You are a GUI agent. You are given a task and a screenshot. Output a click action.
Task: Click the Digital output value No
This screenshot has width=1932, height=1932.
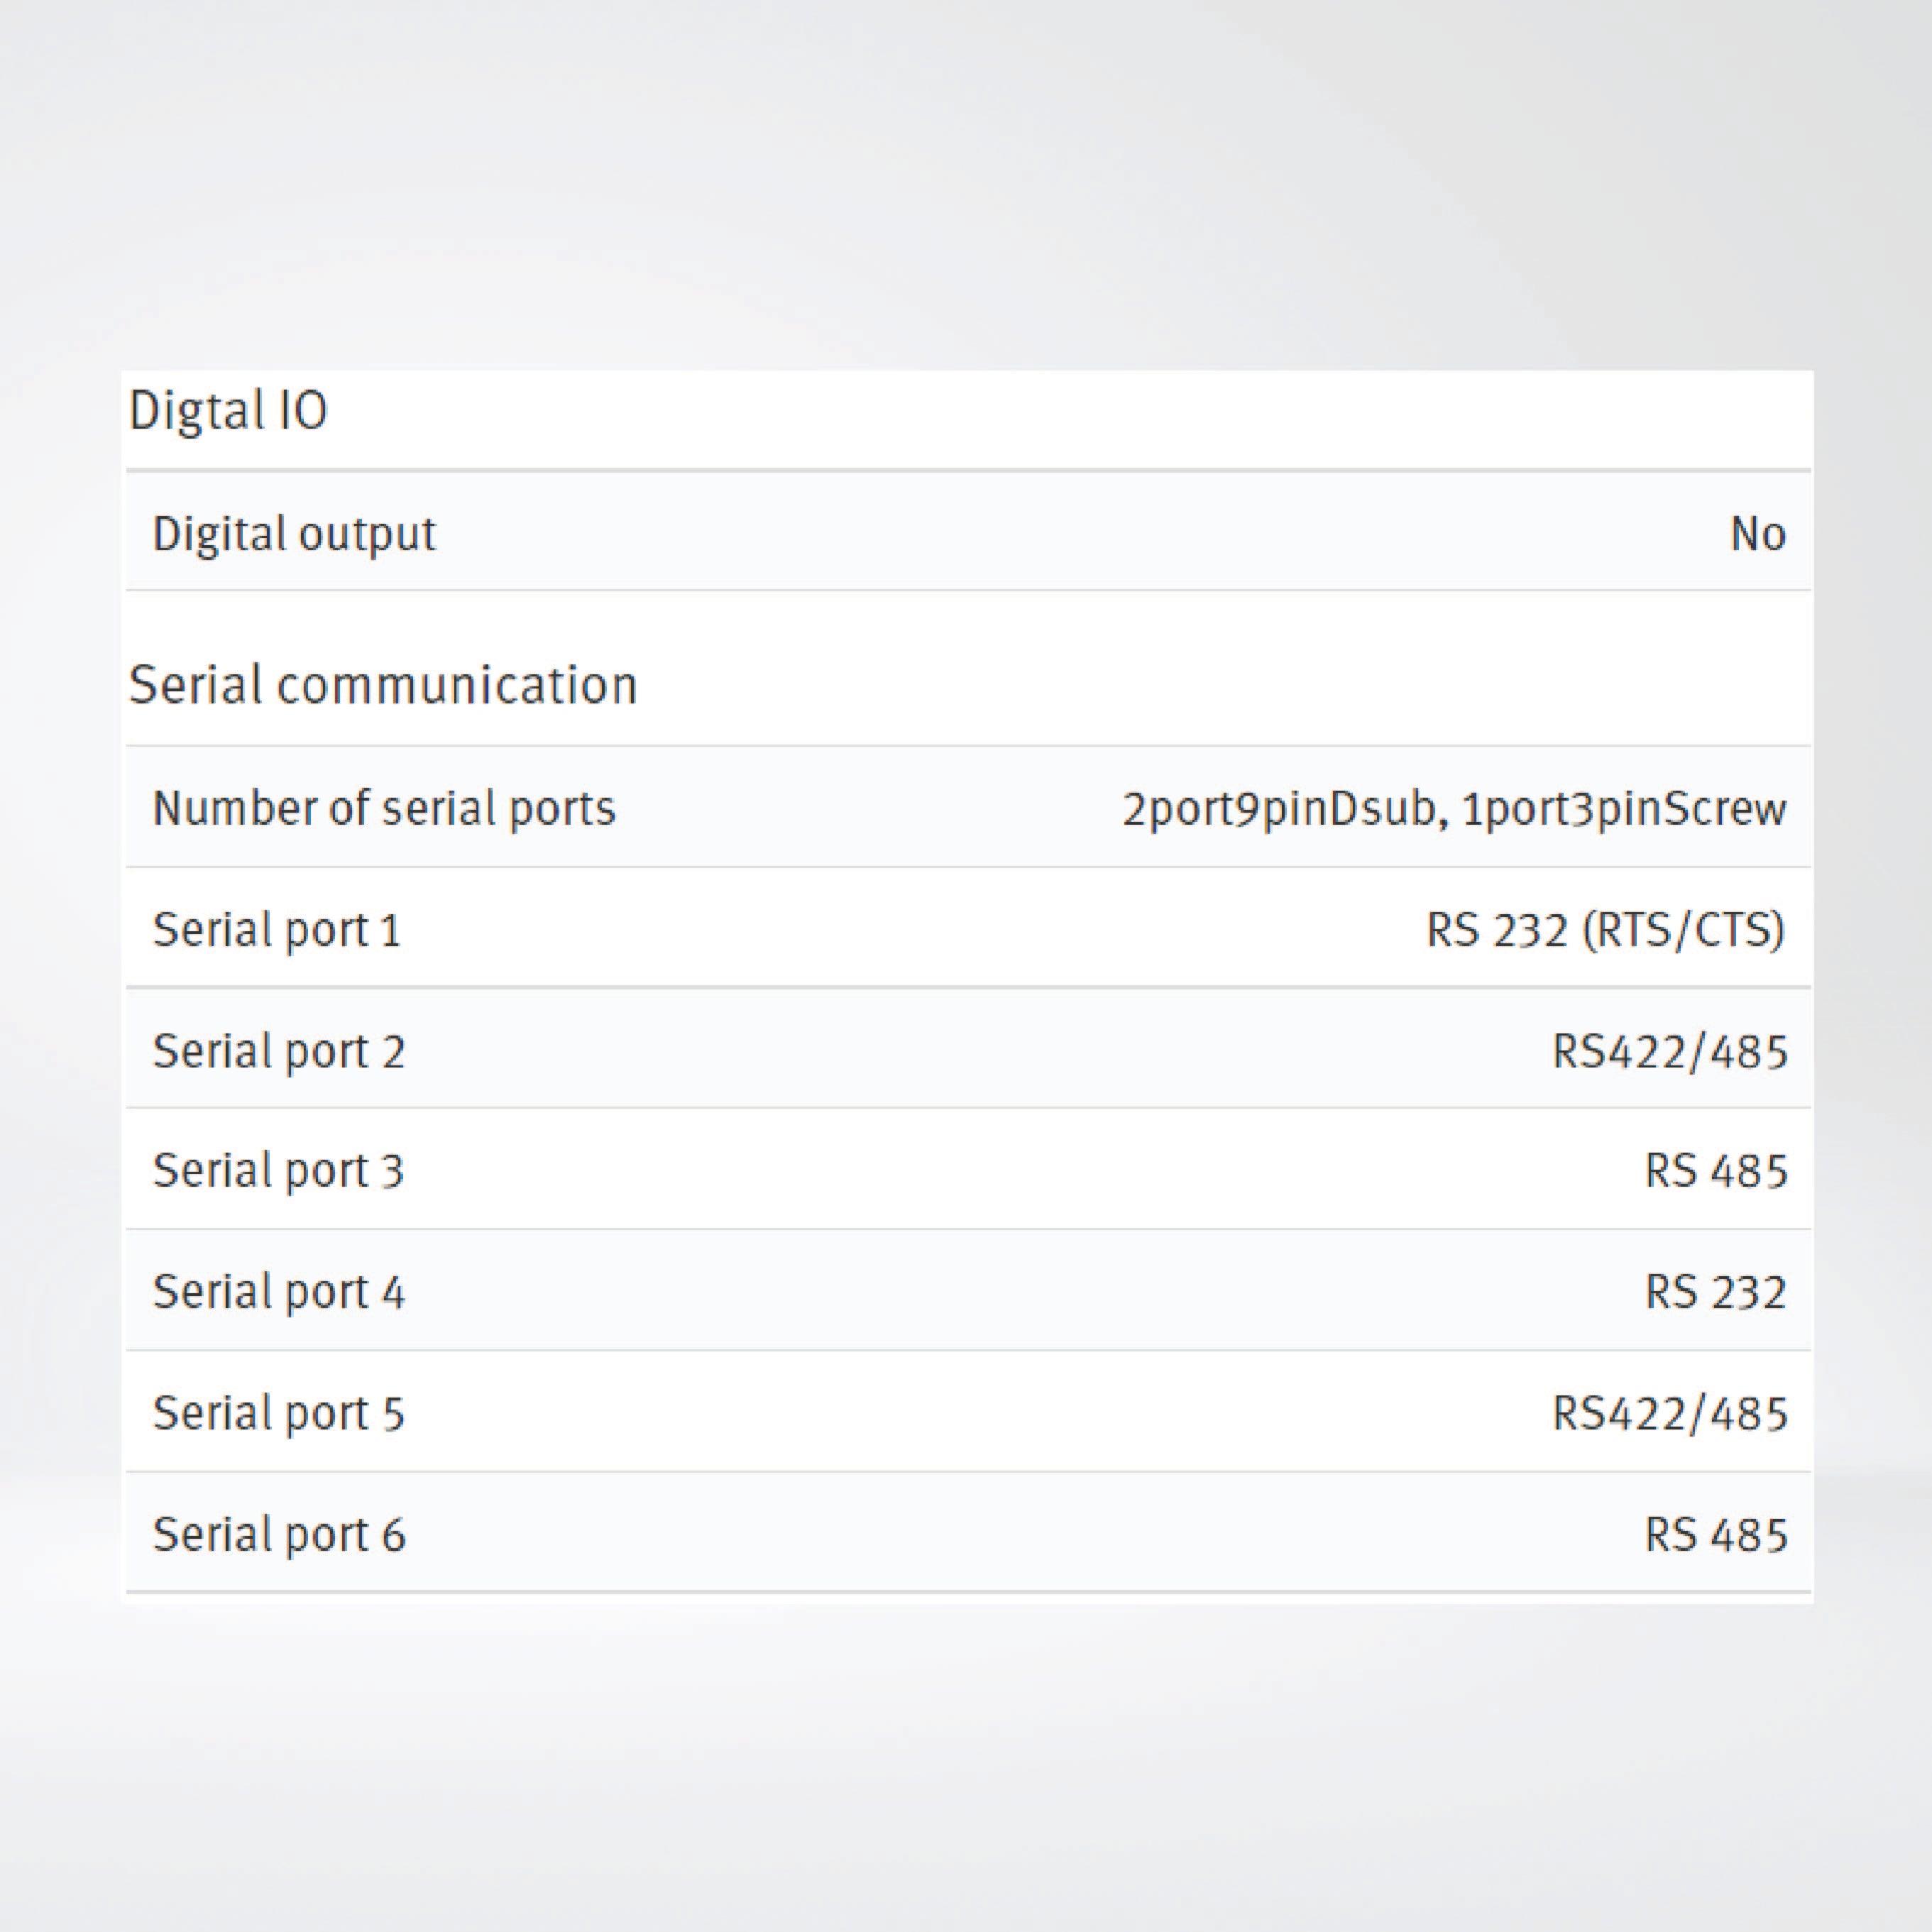tap(1757, 534)
